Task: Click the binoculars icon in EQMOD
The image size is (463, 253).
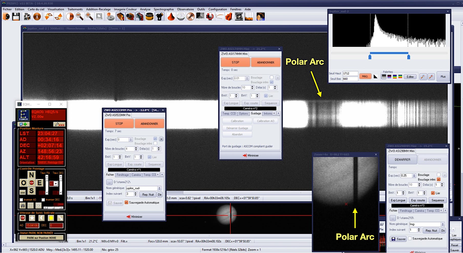Action: pyautogui.click(x=23, y=205)
